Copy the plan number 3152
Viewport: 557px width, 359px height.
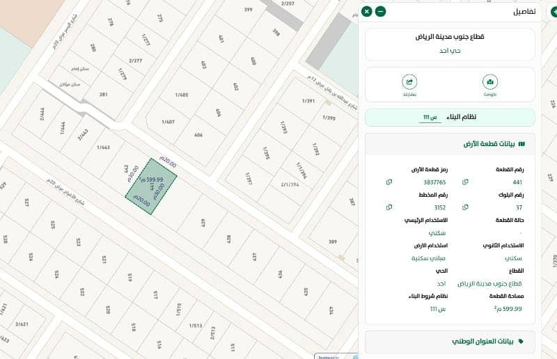389,207
